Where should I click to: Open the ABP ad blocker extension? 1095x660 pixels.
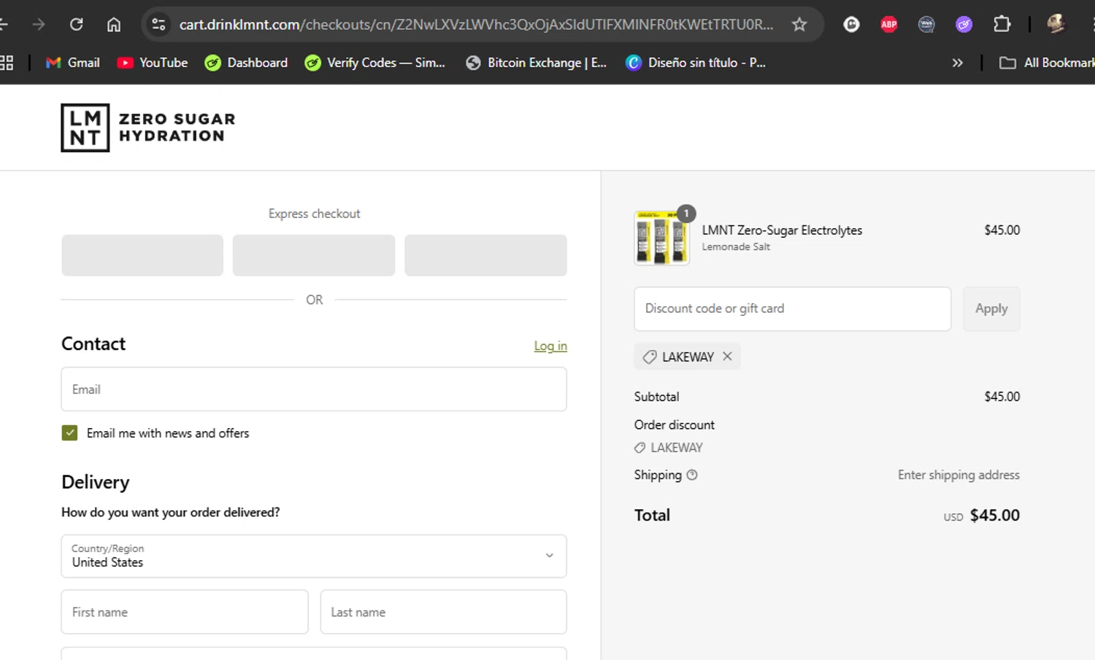tap(889, 24)
